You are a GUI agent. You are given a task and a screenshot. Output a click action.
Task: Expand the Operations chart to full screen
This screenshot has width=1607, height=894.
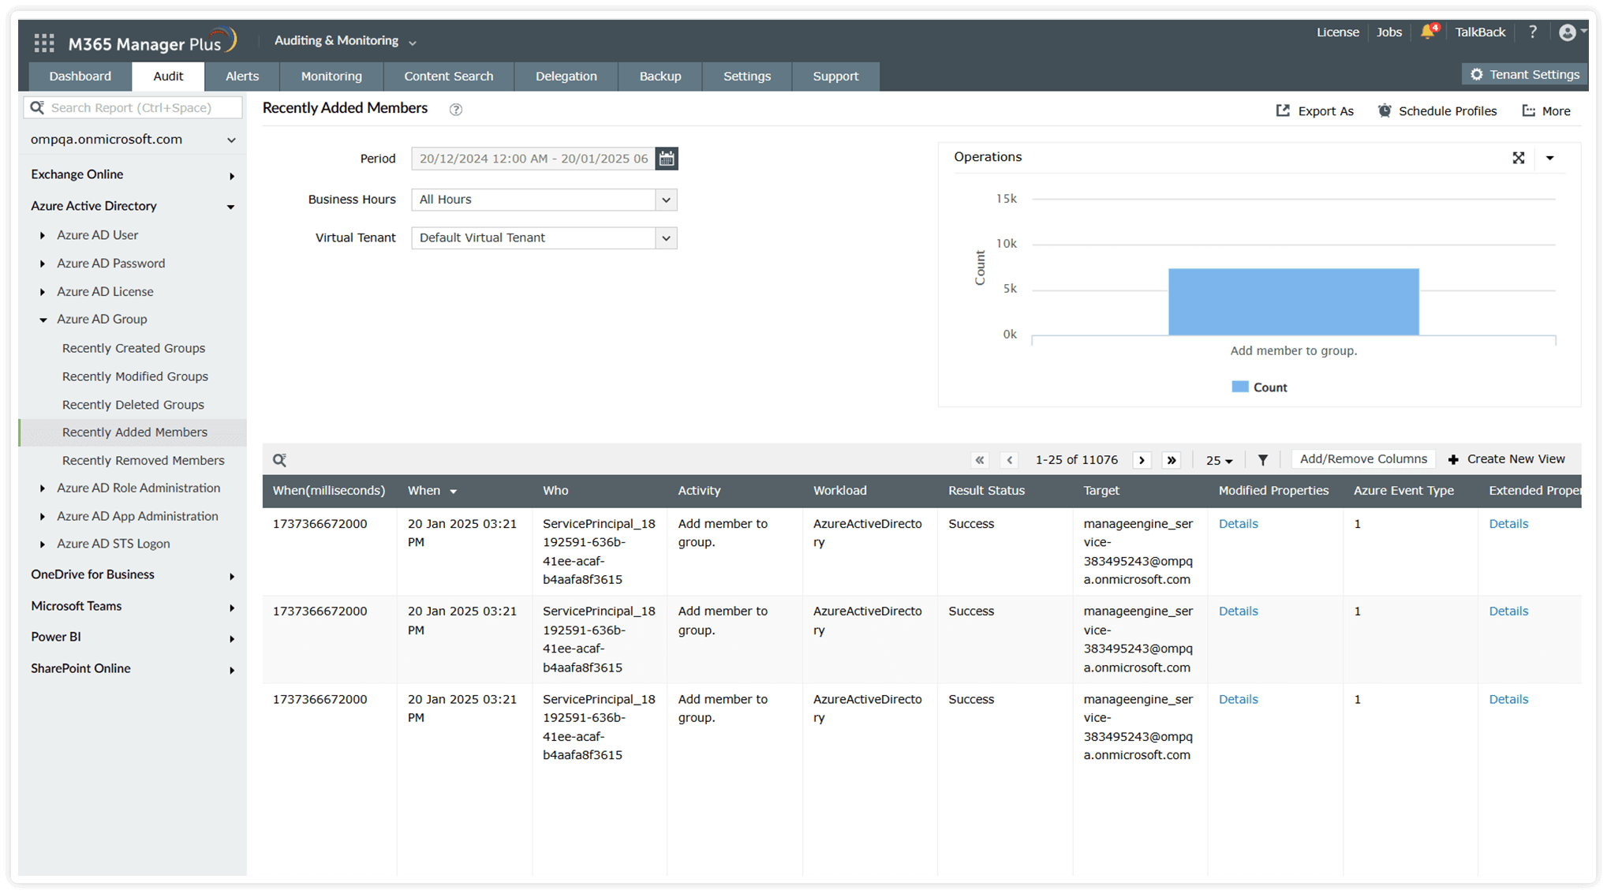pyautogui.click(x=1519, y=158)
